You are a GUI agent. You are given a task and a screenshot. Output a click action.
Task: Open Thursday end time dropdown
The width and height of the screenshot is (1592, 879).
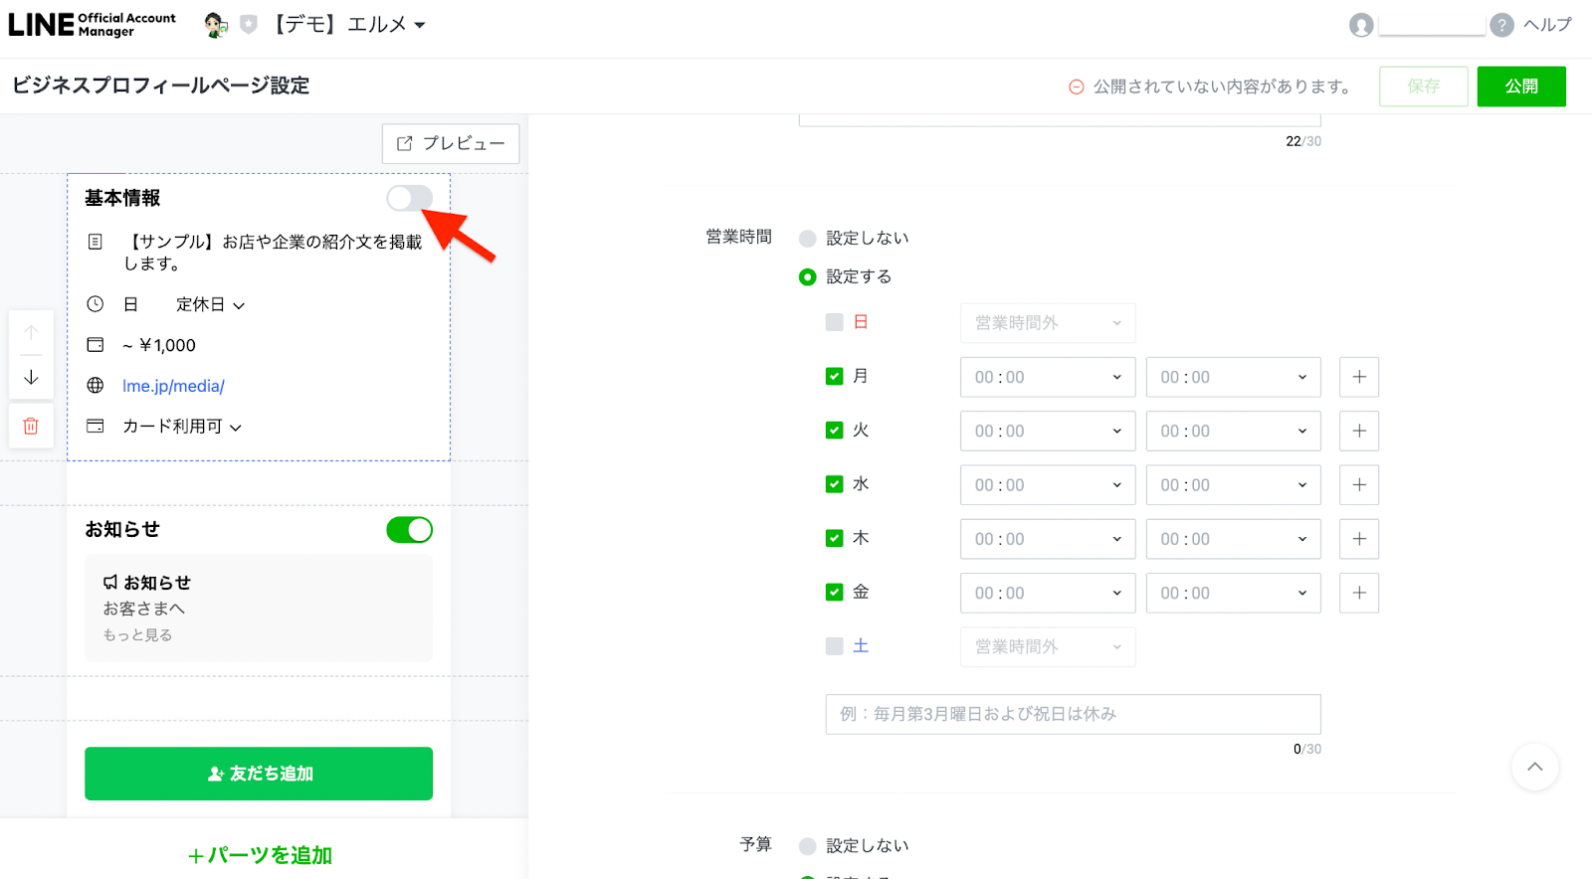(x=1233, y=539)
